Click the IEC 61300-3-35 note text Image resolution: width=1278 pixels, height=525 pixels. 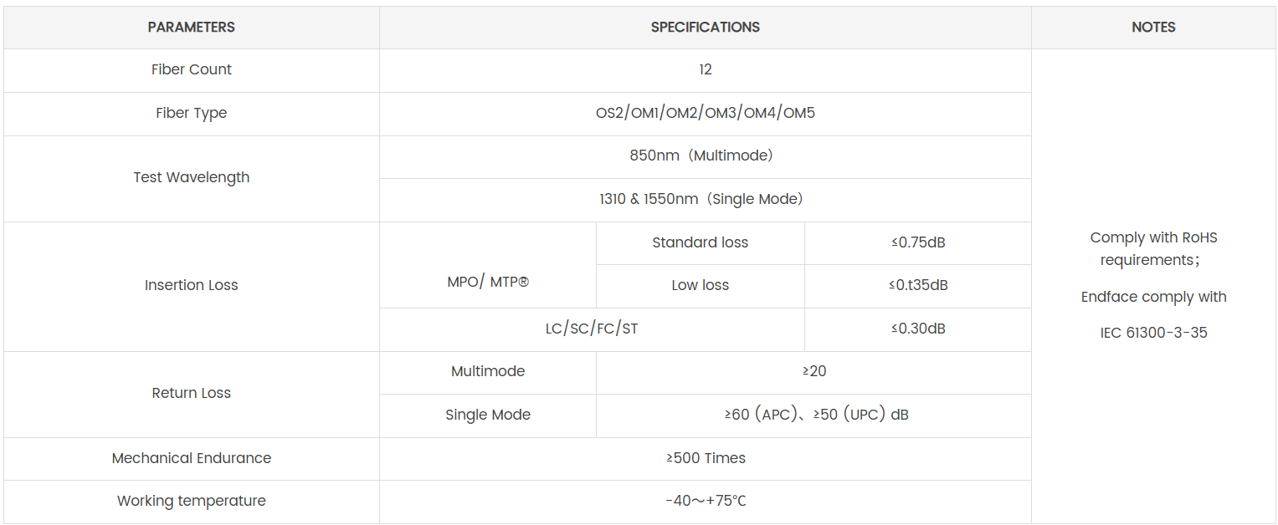tap(1153, 334)
